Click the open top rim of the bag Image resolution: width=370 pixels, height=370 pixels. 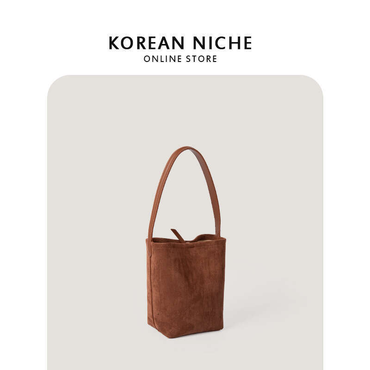[x=186, y=239]
